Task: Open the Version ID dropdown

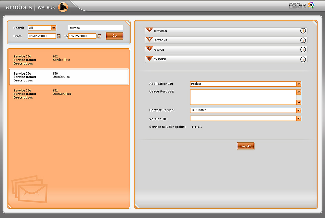Action: pos(299,118)
